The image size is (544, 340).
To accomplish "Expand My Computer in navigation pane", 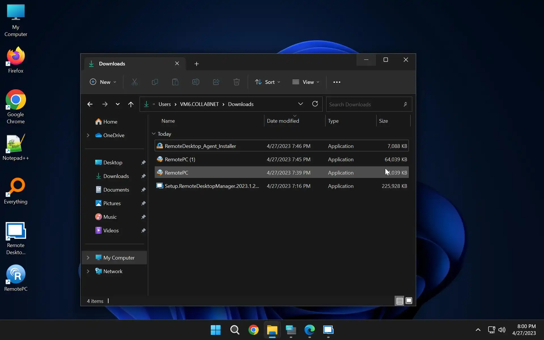I will point(88,258).
